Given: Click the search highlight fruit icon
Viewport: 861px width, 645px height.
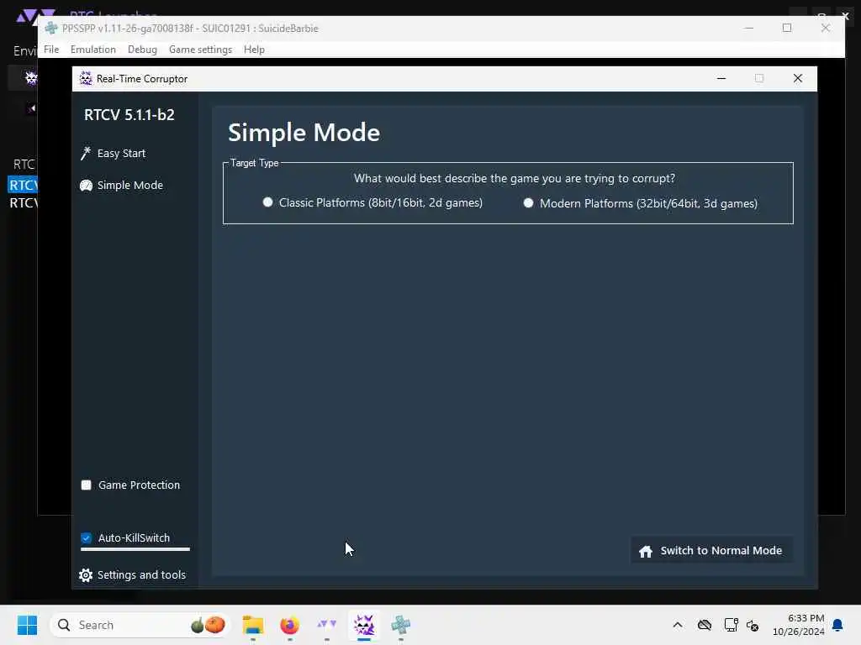Looking at the screenshot, I should coord(209,625).
